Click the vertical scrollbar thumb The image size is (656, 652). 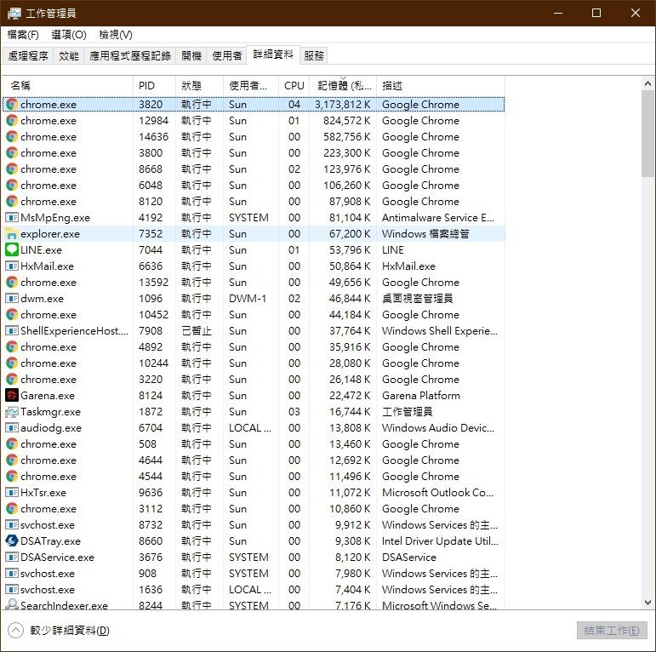648,134
